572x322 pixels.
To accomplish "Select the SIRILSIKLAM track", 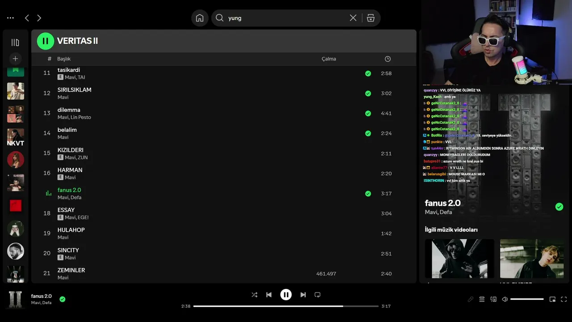I will click(223, 93).
